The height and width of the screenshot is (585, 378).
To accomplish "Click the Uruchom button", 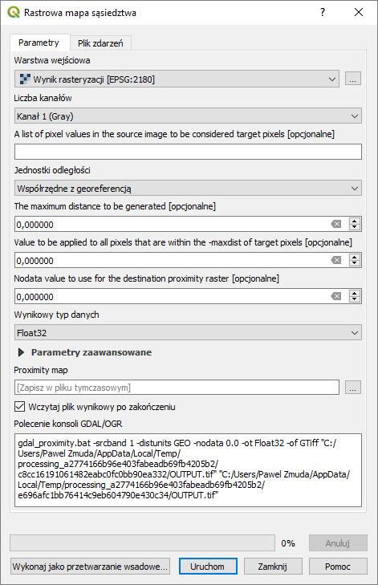I will (x=208, y=567).
